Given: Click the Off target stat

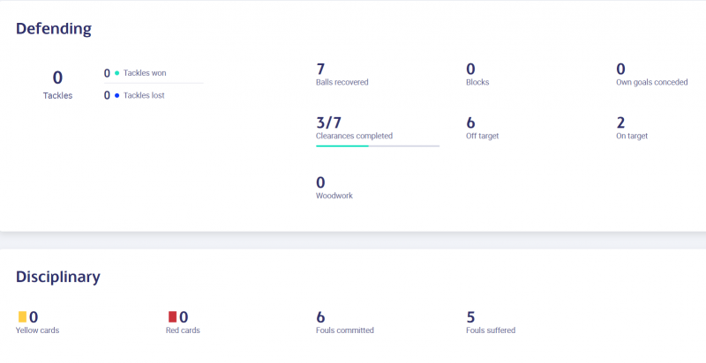Looking at the screenshot, I should pos(484,129).
